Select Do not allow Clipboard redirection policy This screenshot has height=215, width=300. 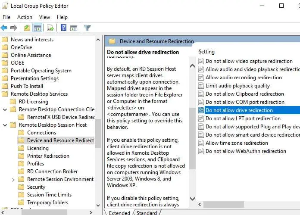(244, 94)
